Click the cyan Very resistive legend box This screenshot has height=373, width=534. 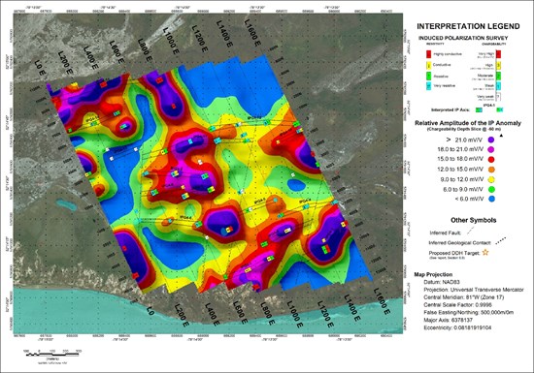click(429, 86)
